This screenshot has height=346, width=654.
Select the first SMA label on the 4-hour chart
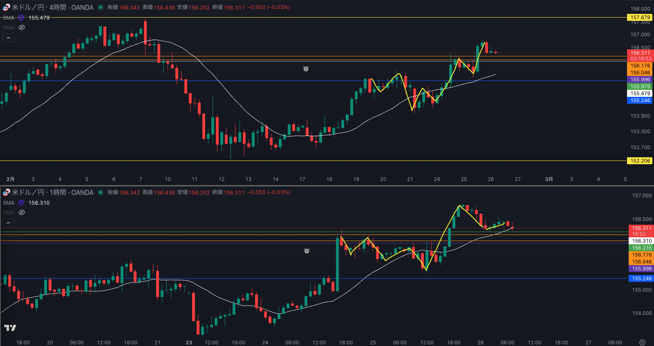coord(9,18)
